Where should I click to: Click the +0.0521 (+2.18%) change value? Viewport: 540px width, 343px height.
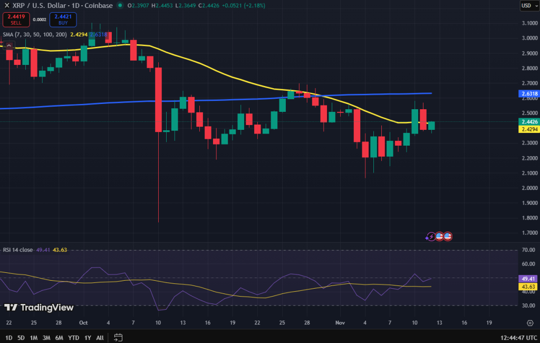click(243, 5)
